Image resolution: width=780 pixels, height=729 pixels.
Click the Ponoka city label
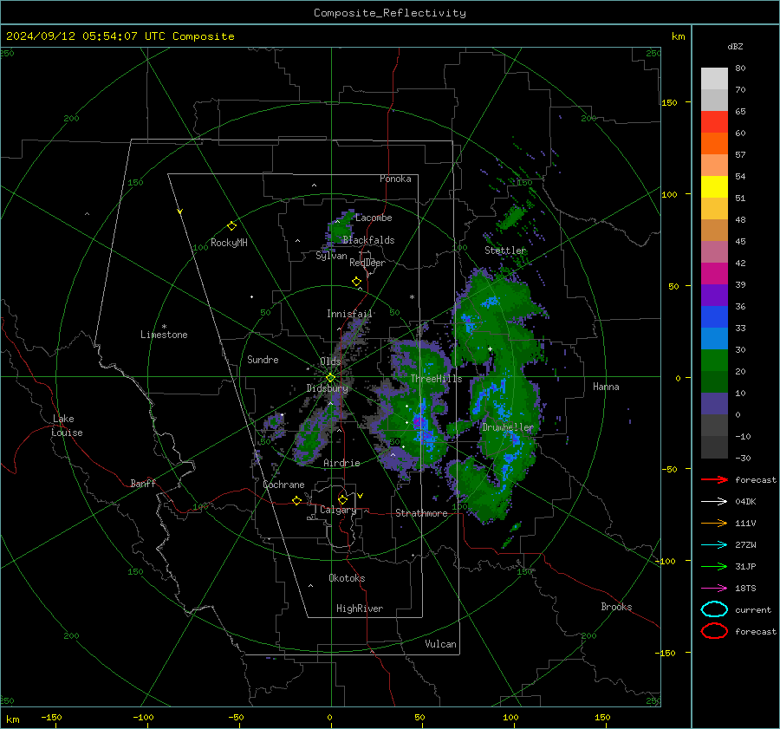pos(395,179)
